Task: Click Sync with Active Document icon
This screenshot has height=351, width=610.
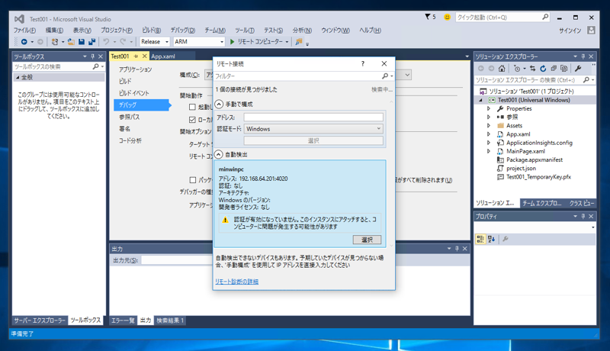Action: point(532,69)
